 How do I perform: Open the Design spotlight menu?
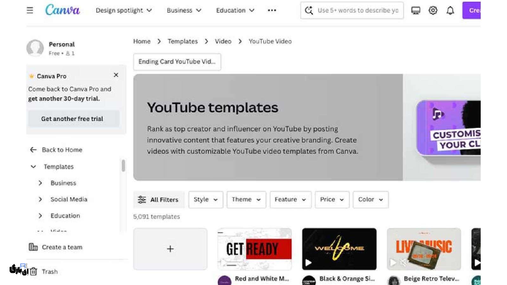click(124, 10)
